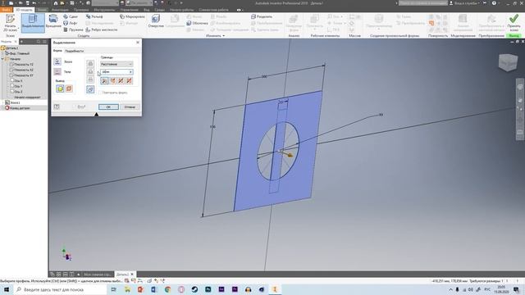525x295 pixels.
Task: Switch to the Shape (Форма) tab in dialog
Action: pyautogui.click(x=57, y=51)
